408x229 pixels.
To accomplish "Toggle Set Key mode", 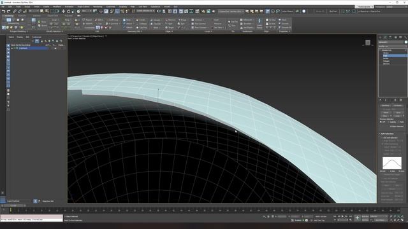I will click(x=365, y=220).
